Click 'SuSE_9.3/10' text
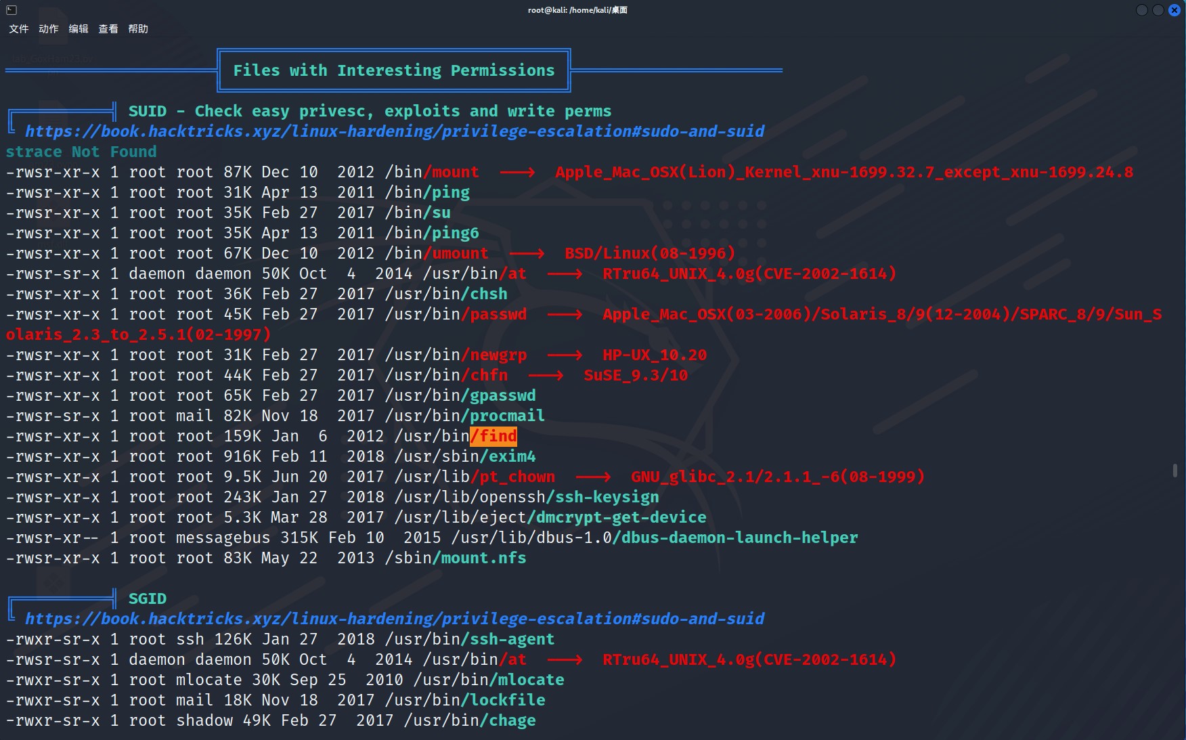Screen dimensions: 1186x740 tap(636, 375)
